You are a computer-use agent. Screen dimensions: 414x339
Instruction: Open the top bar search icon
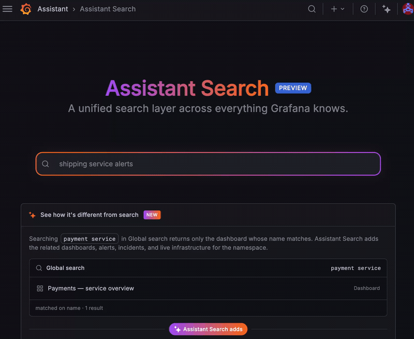tap(312, 9)
